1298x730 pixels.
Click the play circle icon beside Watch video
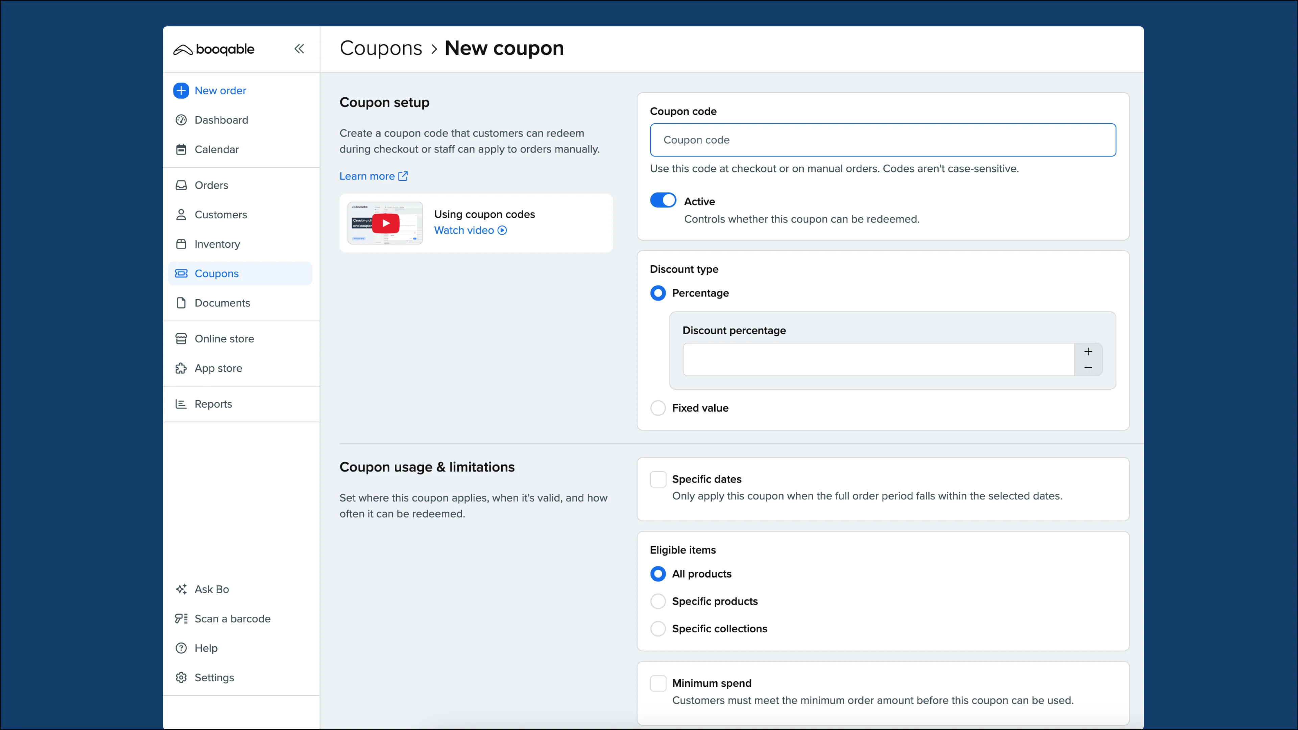pos(502,230)
